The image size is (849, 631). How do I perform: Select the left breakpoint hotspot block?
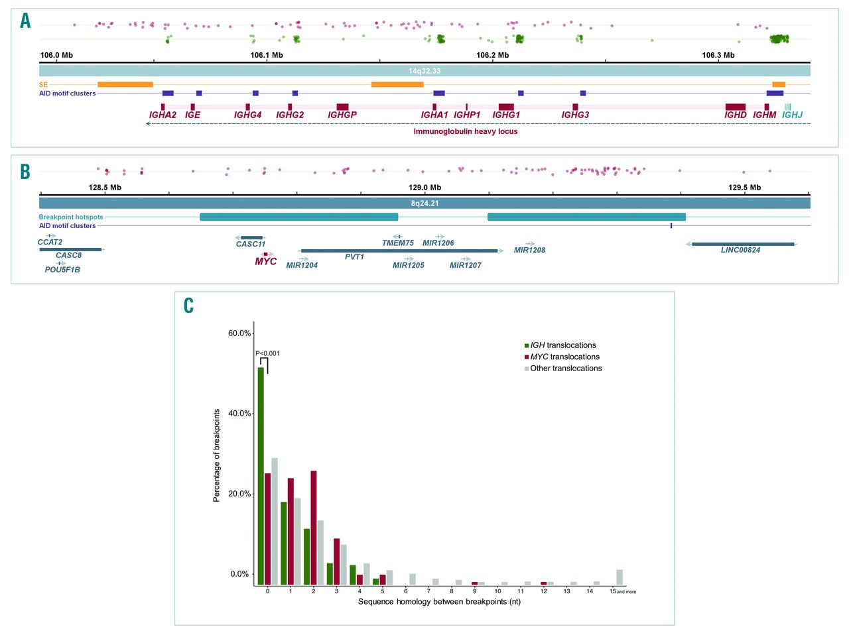(x=298, y=217)
